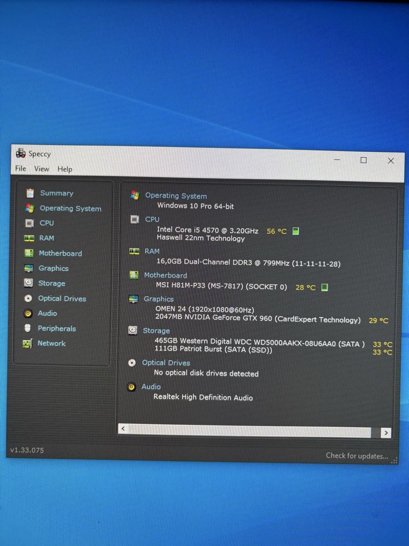Click the Graphics monitor icon in sidebar
This screenshot has width=409, height=546.
(28, 268)
